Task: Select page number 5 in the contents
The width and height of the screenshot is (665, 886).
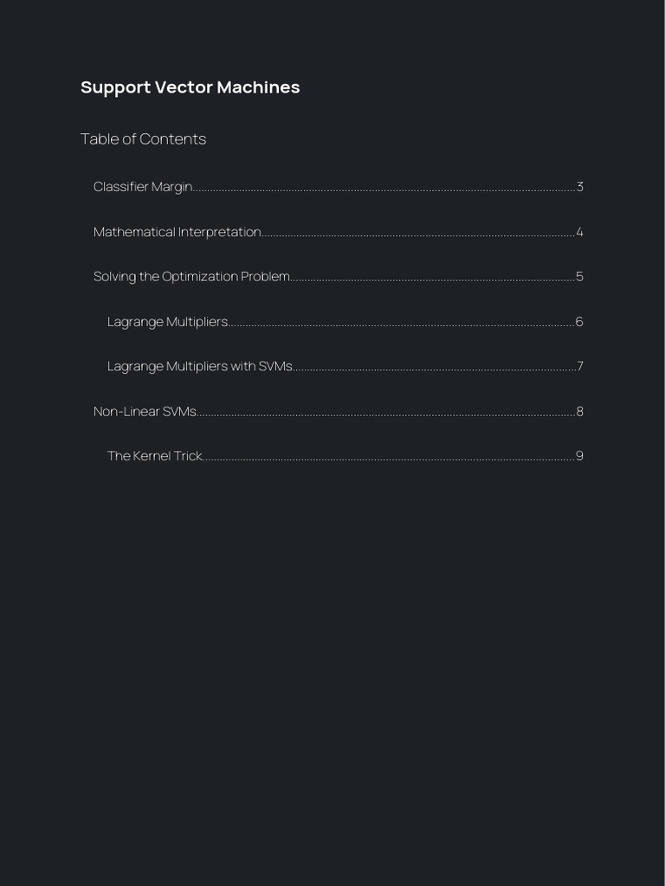Action: point(579,277)
